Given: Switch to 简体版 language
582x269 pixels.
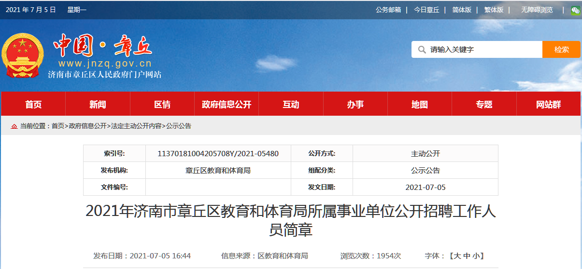Looking at the screenshot, I should point(462,10).
